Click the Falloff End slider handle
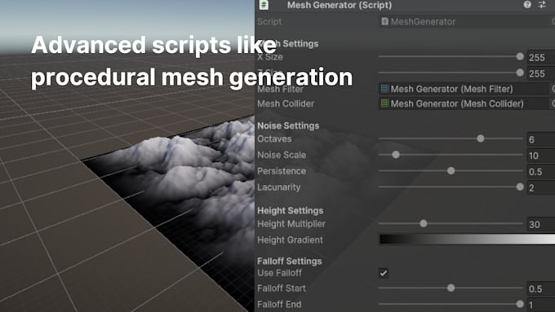The height and width of the screenshot is (312, 555). [520, 304]
